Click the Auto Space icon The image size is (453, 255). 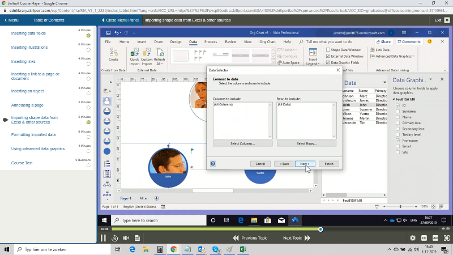click(280, 63)
